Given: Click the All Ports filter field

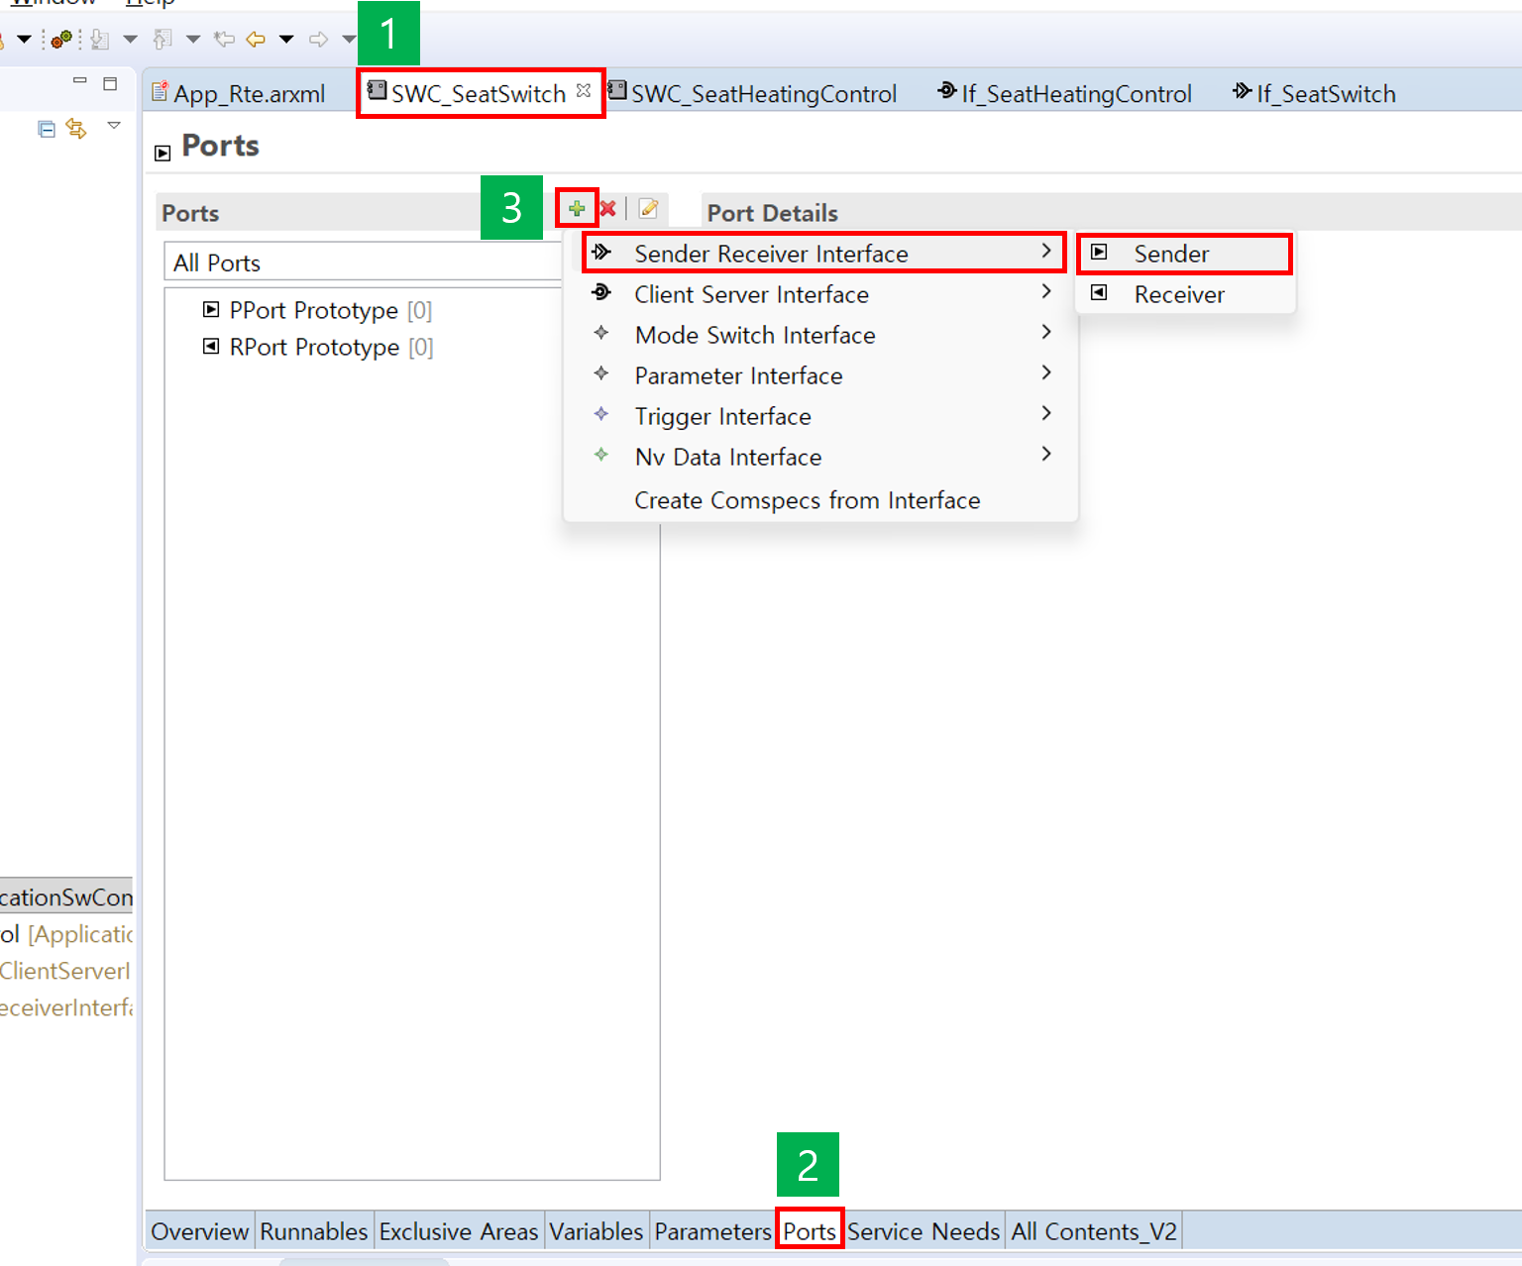Looking at the screenshot, I should tap(362, 264).
